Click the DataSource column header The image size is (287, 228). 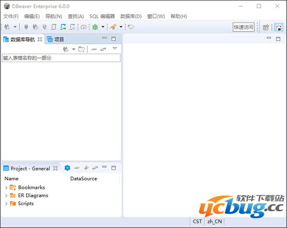[x=94, y=179]
